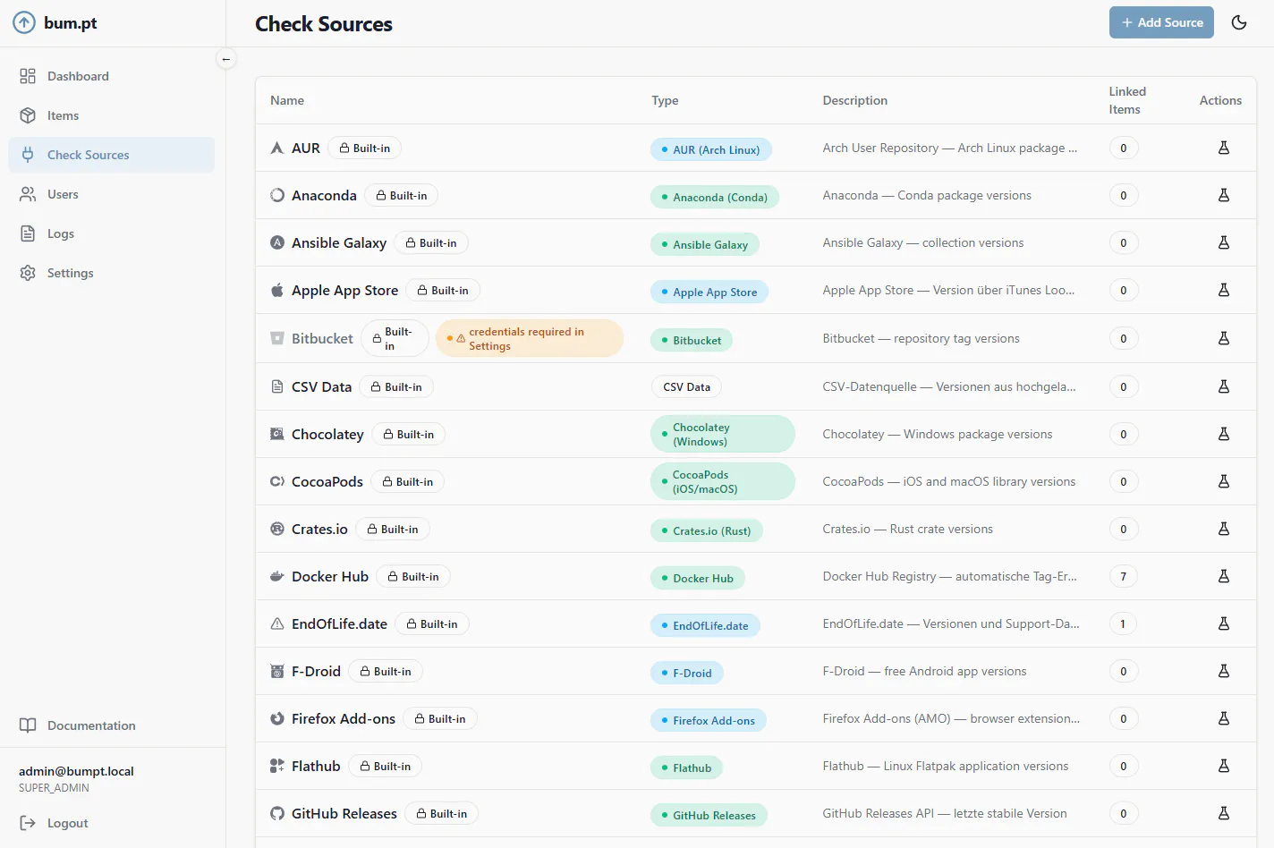Click the CocoaPods test flask icon

1223,481
